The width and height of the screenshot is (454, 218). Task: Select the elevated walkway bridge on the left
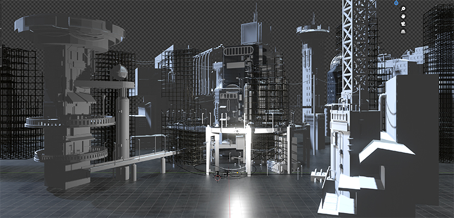pyautogui.click(x=133, y=162)
